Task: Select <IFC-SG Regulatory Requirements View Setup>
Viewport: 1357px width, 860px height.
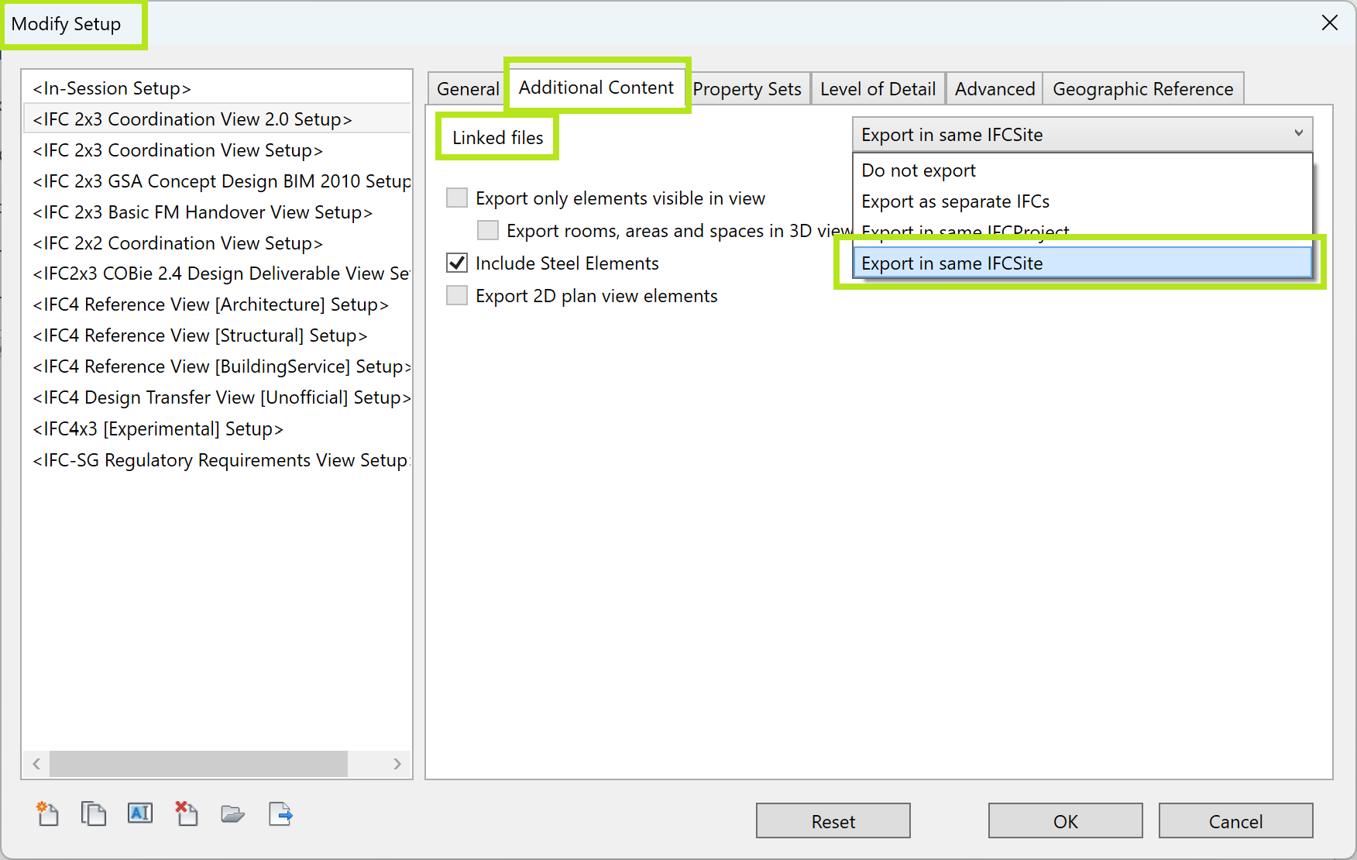Action: [217, 460]
